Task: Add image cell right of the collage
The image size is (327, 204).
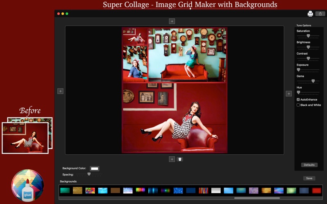Action: (289, 94)
